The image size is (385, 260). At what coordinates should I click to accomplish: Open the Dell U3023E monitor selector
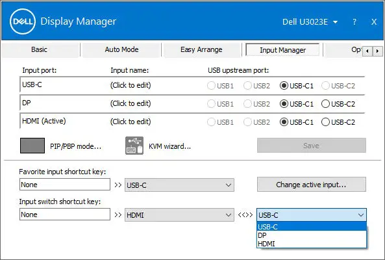click(x=310, y=22)
